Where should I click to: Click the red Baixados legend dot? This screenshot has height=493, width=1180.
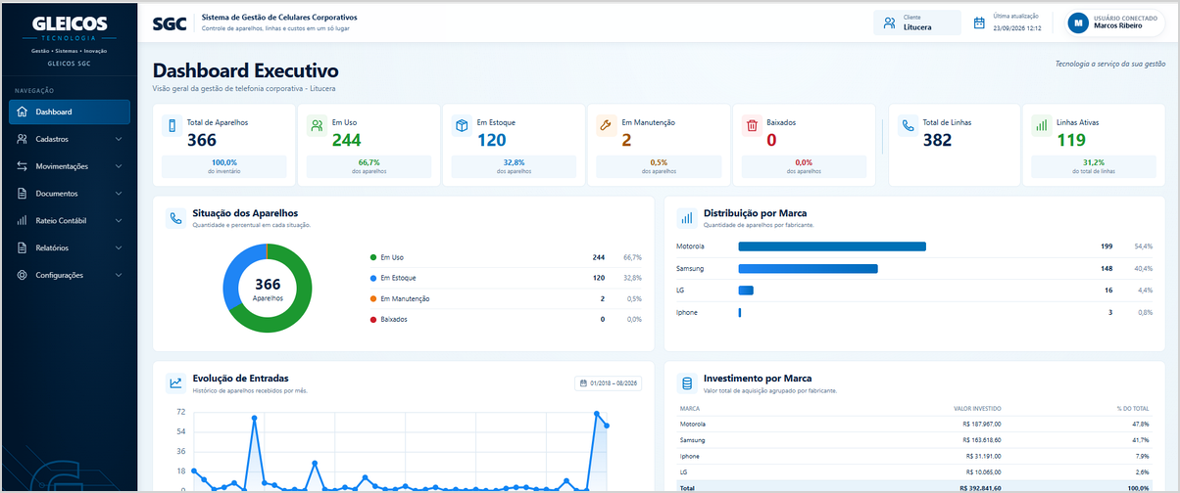(373, 319)
